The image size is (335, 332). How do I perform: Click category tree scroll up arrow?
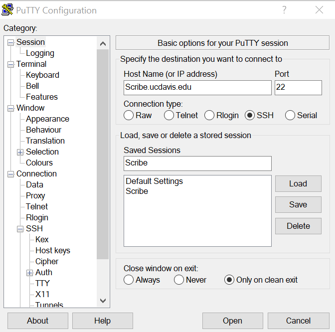pyautogui.click(x=103, y=44)
